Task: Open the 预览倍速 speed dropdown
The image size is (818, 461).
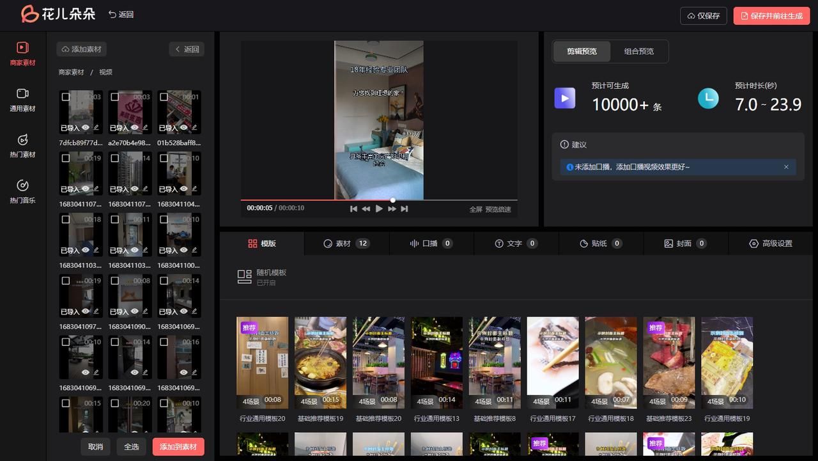Action: tap(498, 209)
